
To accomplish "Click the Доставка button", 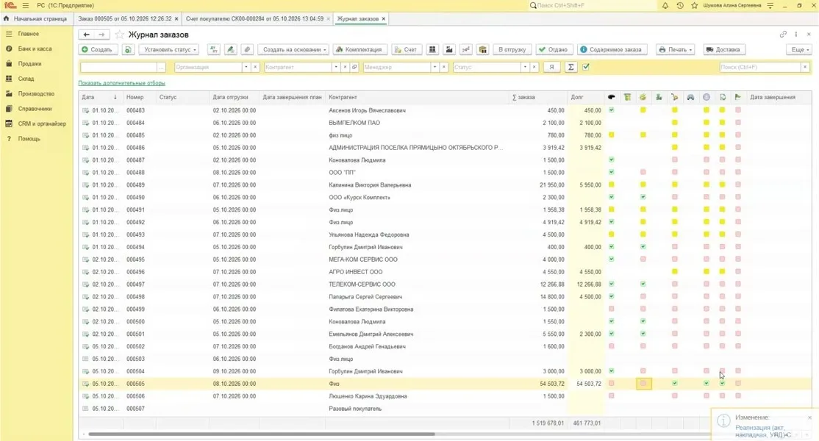I will 723,49.
